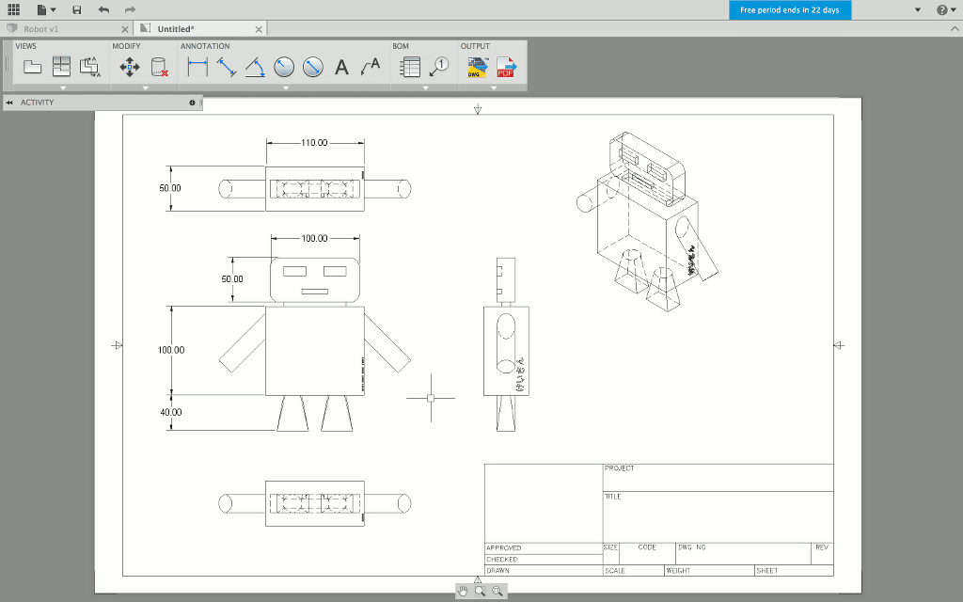Click the REV field in title block

point(822,553)
